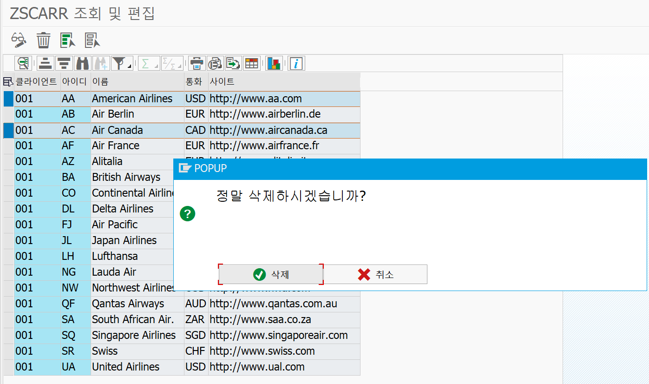The image size is (649, 384).
Task: Open Find with the binoculars icon
Action: [82, 63]
